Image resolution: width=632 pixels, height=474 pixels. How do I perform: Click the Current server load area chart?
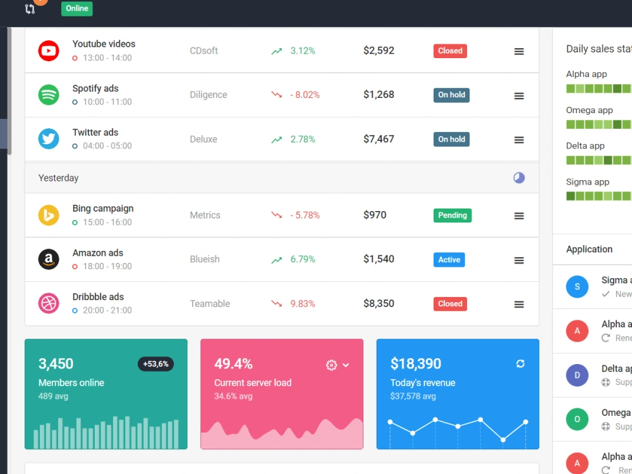tap(282, 433)
